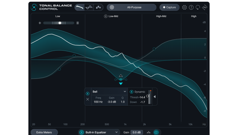This screenshot has width=238, height=135.
Task: Toggle the EQ curve visibility eye
Action: pos(156,132)
